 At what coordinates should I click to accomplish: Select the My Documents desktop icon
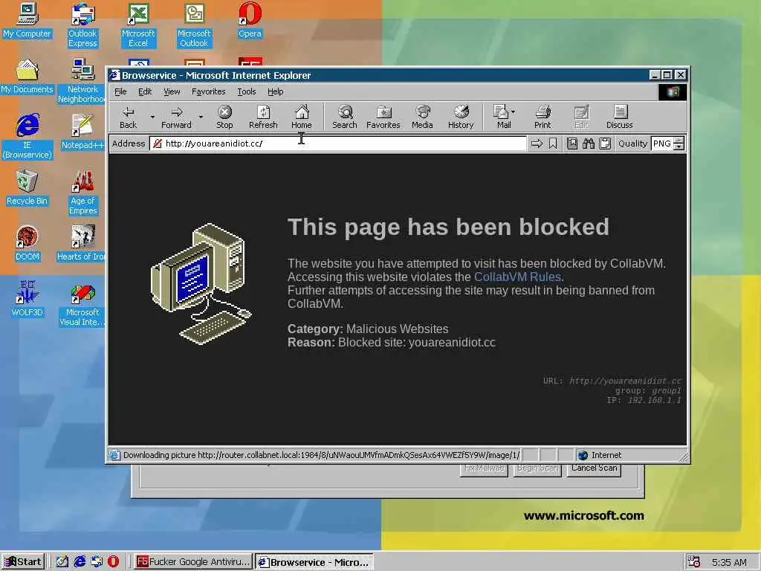click(x=27, y=77)
